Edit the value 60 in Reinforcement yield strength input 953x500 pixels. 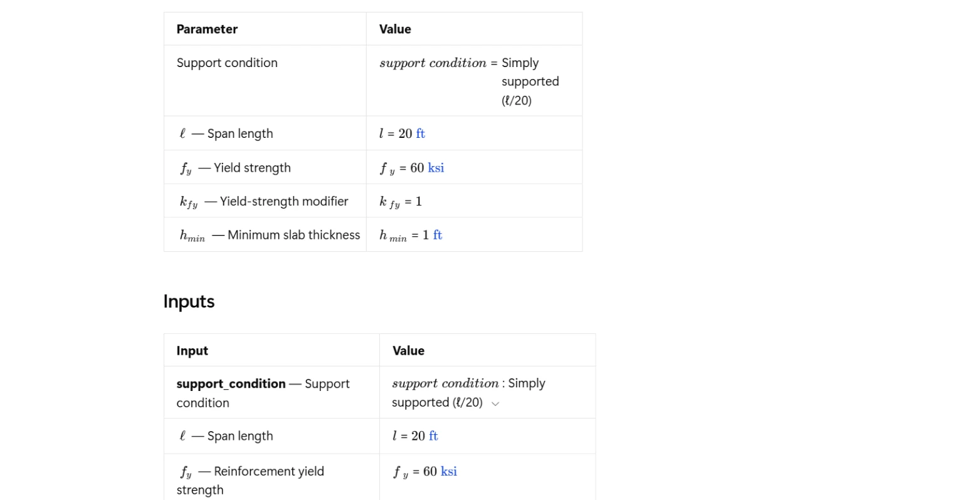(430, 471)
